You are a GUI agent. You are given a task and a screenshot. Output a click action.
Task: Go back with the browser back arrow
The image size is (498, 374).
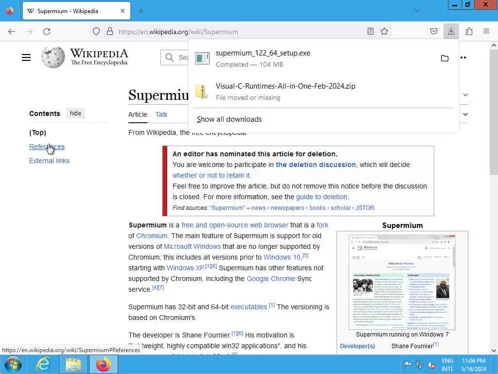(12, 32)
